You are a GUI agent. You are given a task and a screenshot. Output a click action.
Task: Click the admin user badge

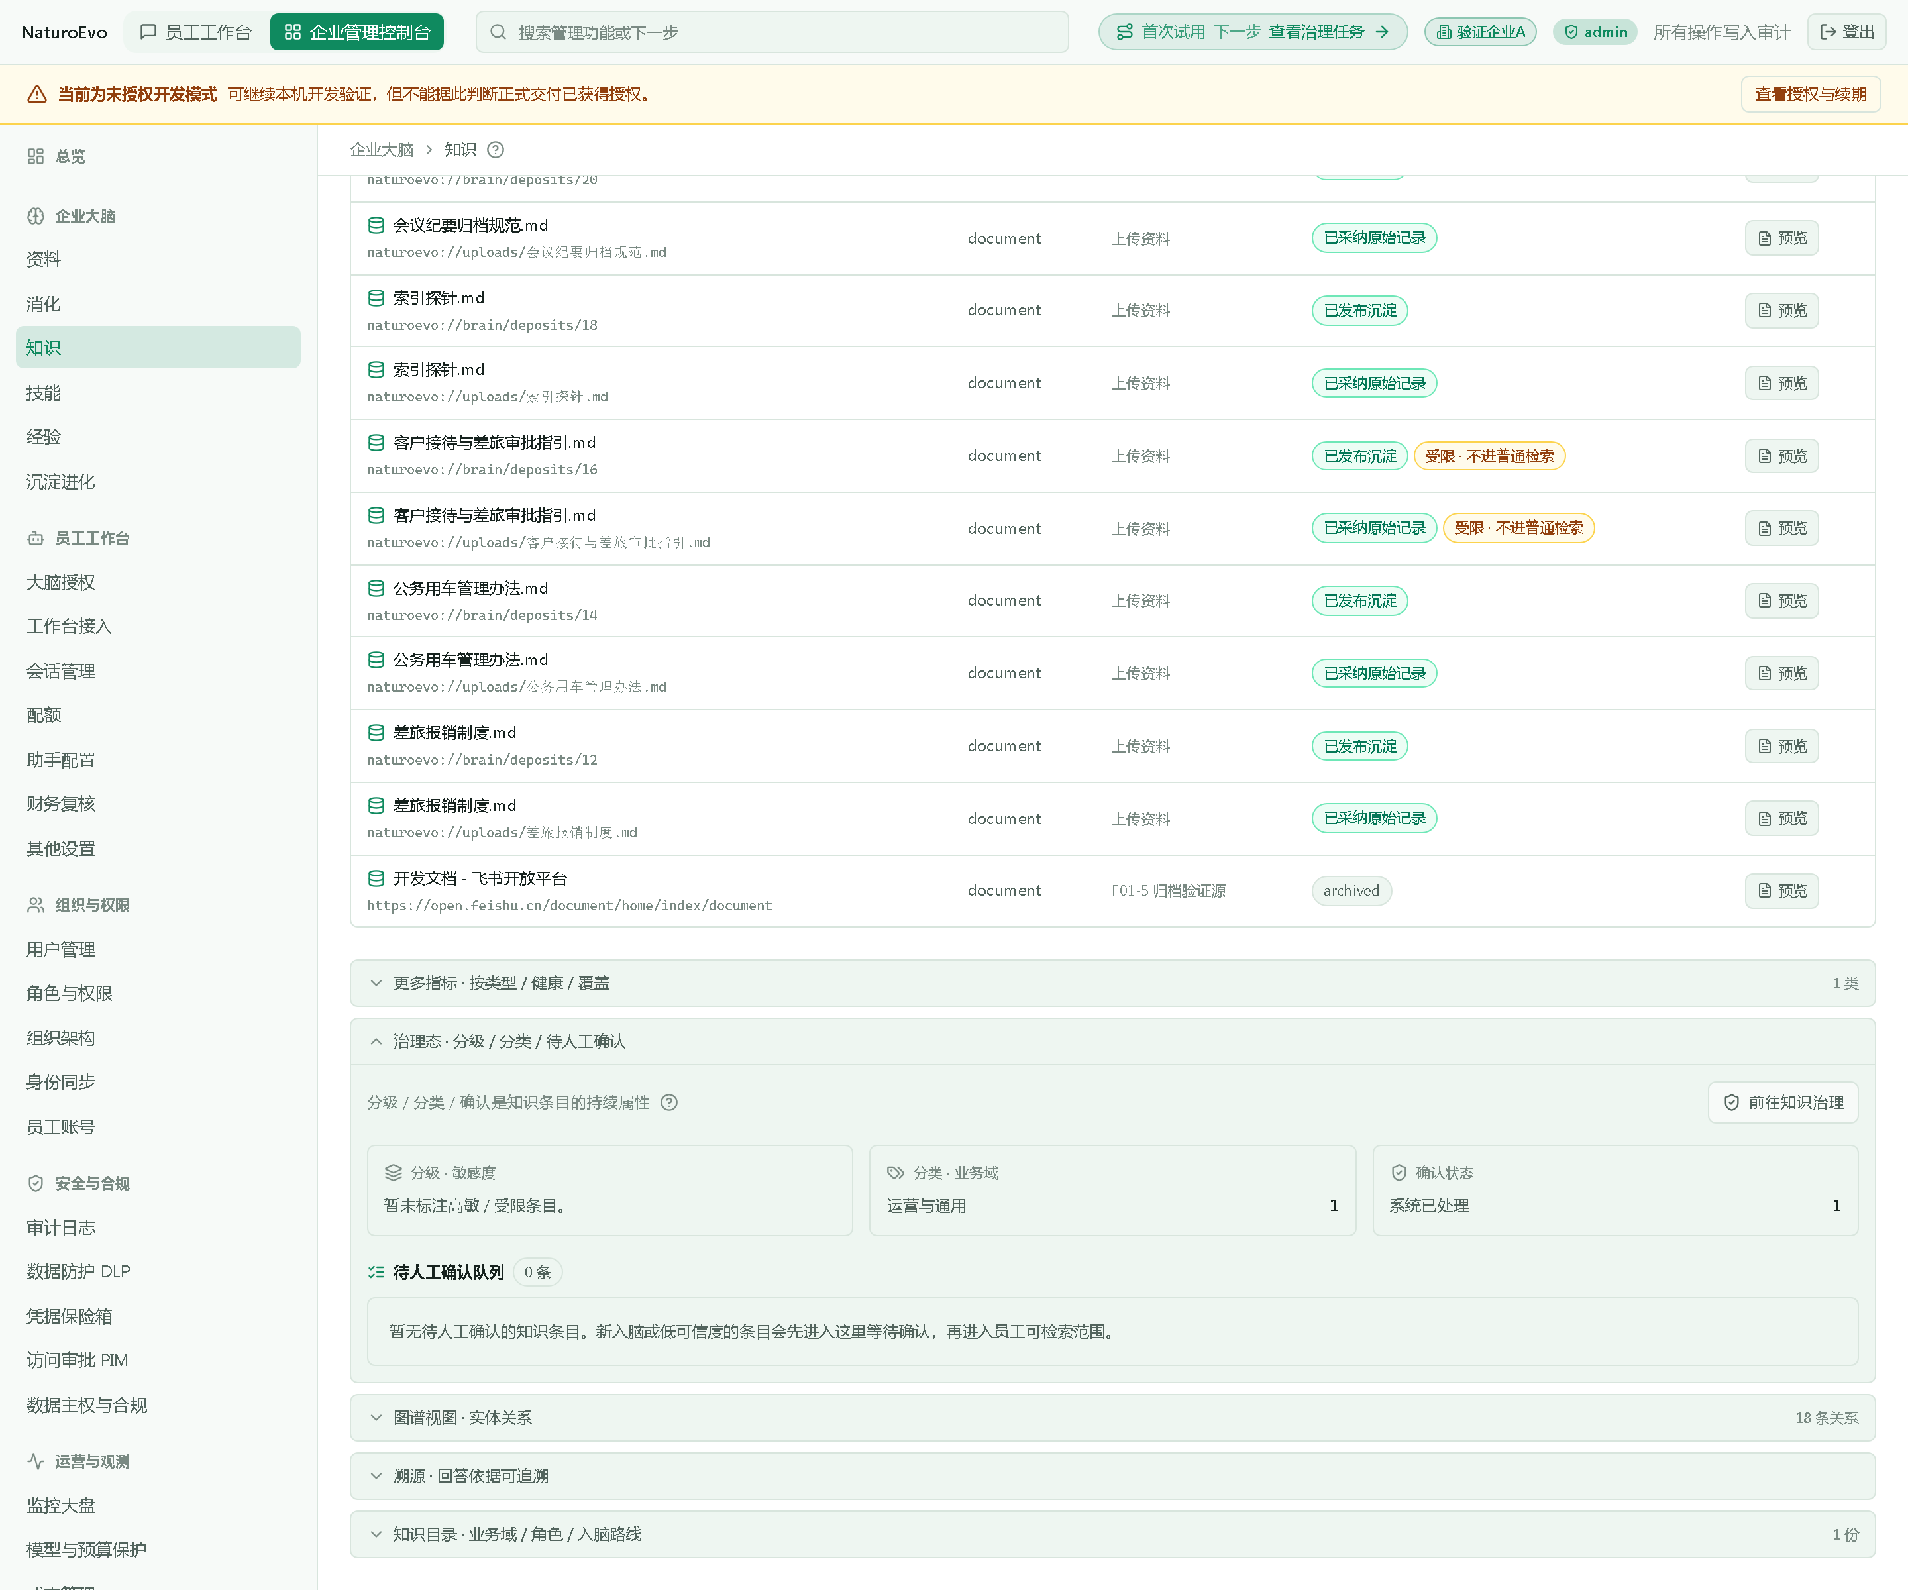click(x=1595, y=32)
